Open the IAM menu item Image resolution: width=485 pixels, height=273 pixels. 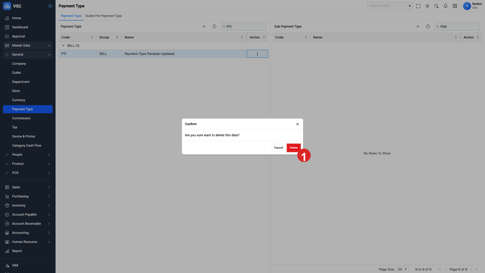(28, 265)
